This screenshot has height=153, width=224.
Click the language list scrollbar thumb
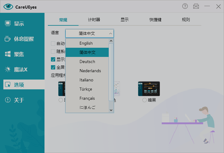(x=111, y=72)
